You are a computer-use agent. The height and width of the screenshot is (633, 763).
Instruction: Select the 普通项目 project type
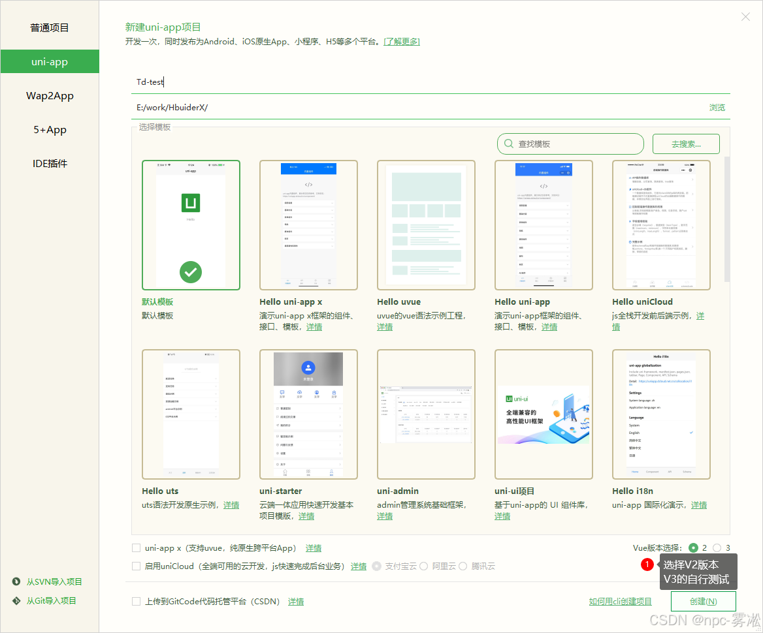click(x=50, y=27)
